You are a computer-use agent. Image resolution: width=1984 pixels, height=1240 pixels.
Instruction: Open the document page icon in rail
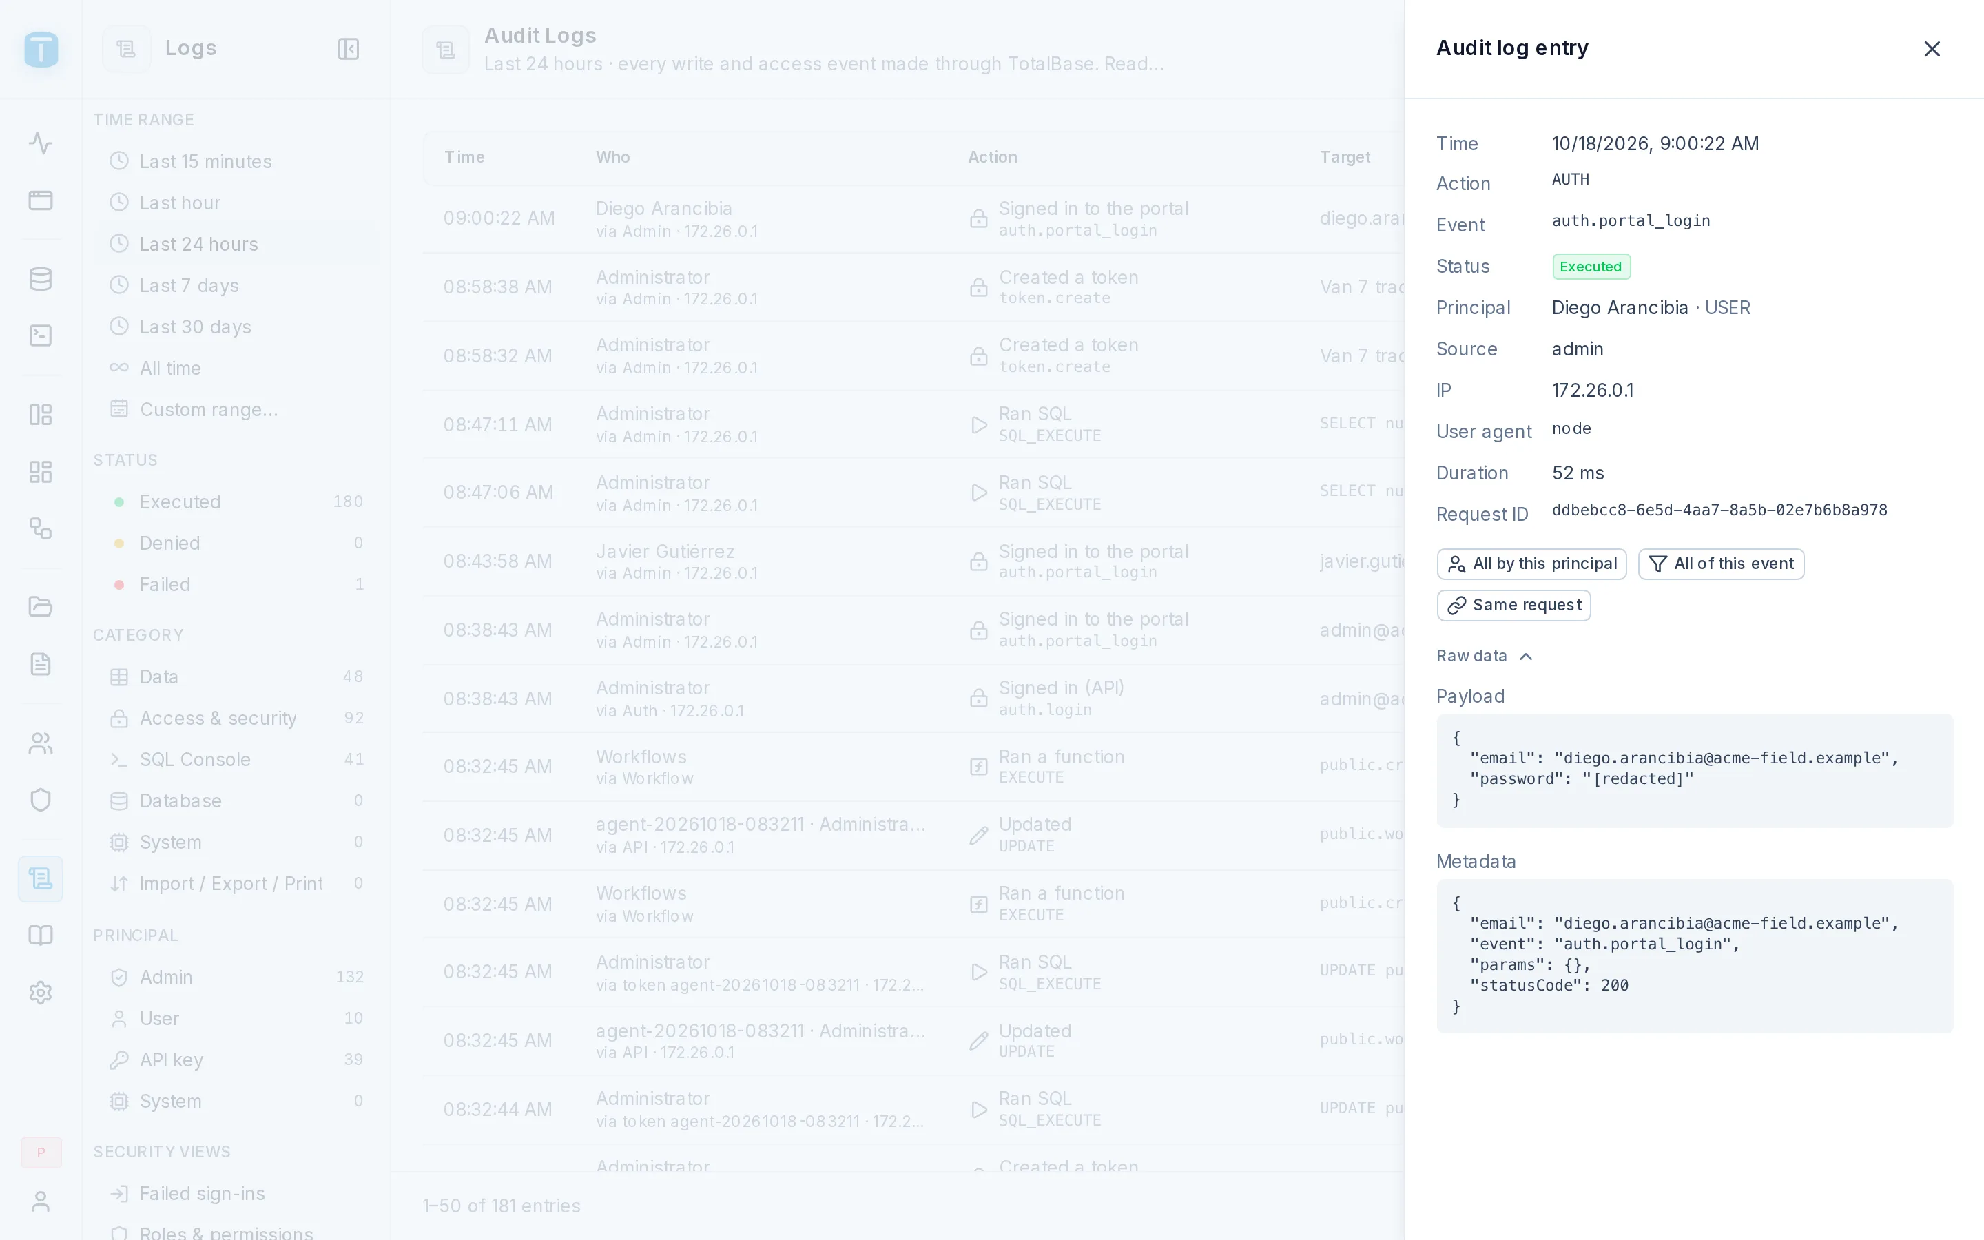click(x=41, y=663)
